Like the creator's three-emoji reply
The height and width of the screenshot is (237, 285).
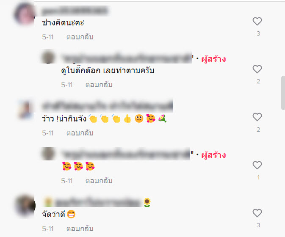point(257,165)
